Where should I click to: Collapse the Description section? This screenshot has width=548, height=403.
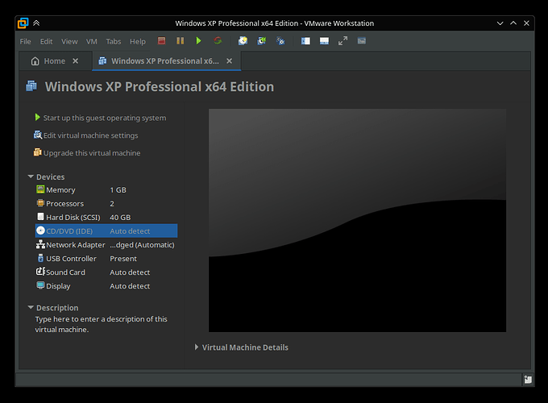[x=31, y=308]
